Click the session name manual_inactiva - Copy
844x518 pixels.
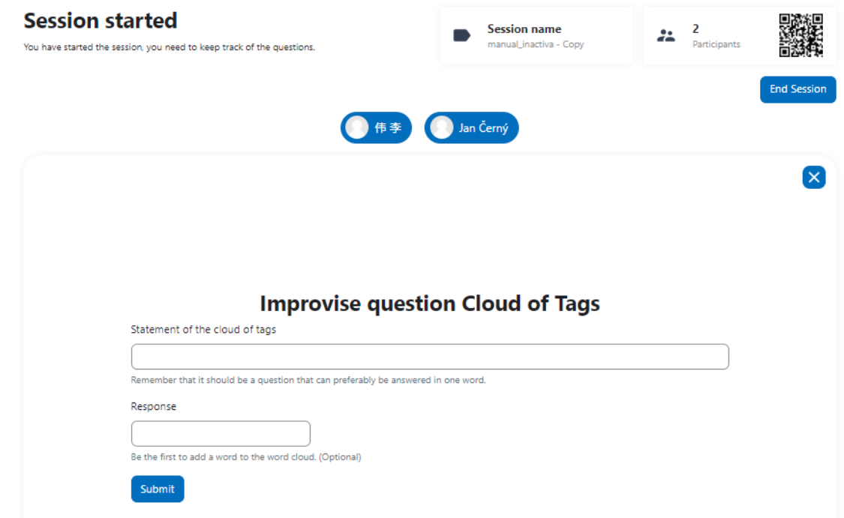coord(536,44)
